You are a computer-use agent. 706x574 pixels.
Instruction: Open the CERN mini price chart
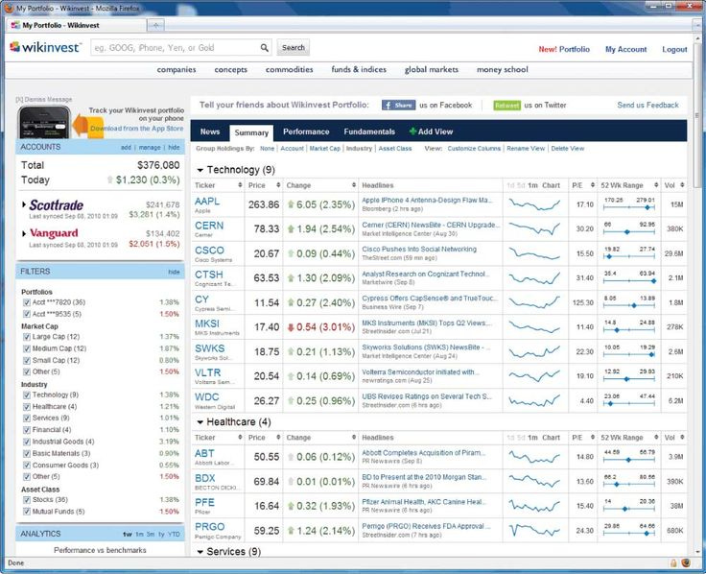[x=534, y=228]
